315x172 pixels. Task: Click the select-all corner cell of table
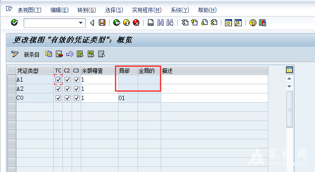[x=12, y=71]
